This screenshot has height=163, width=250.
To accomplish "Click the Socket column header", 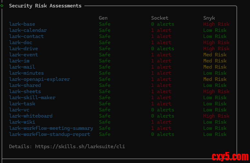I will 160,18.
